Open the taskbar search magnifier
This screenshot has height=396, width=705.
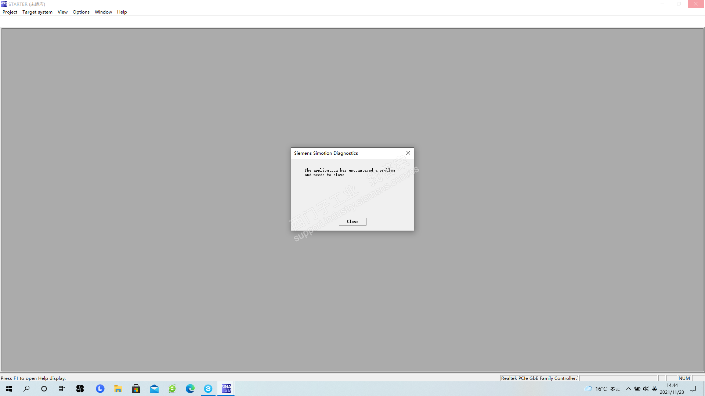tap(26, 389)
